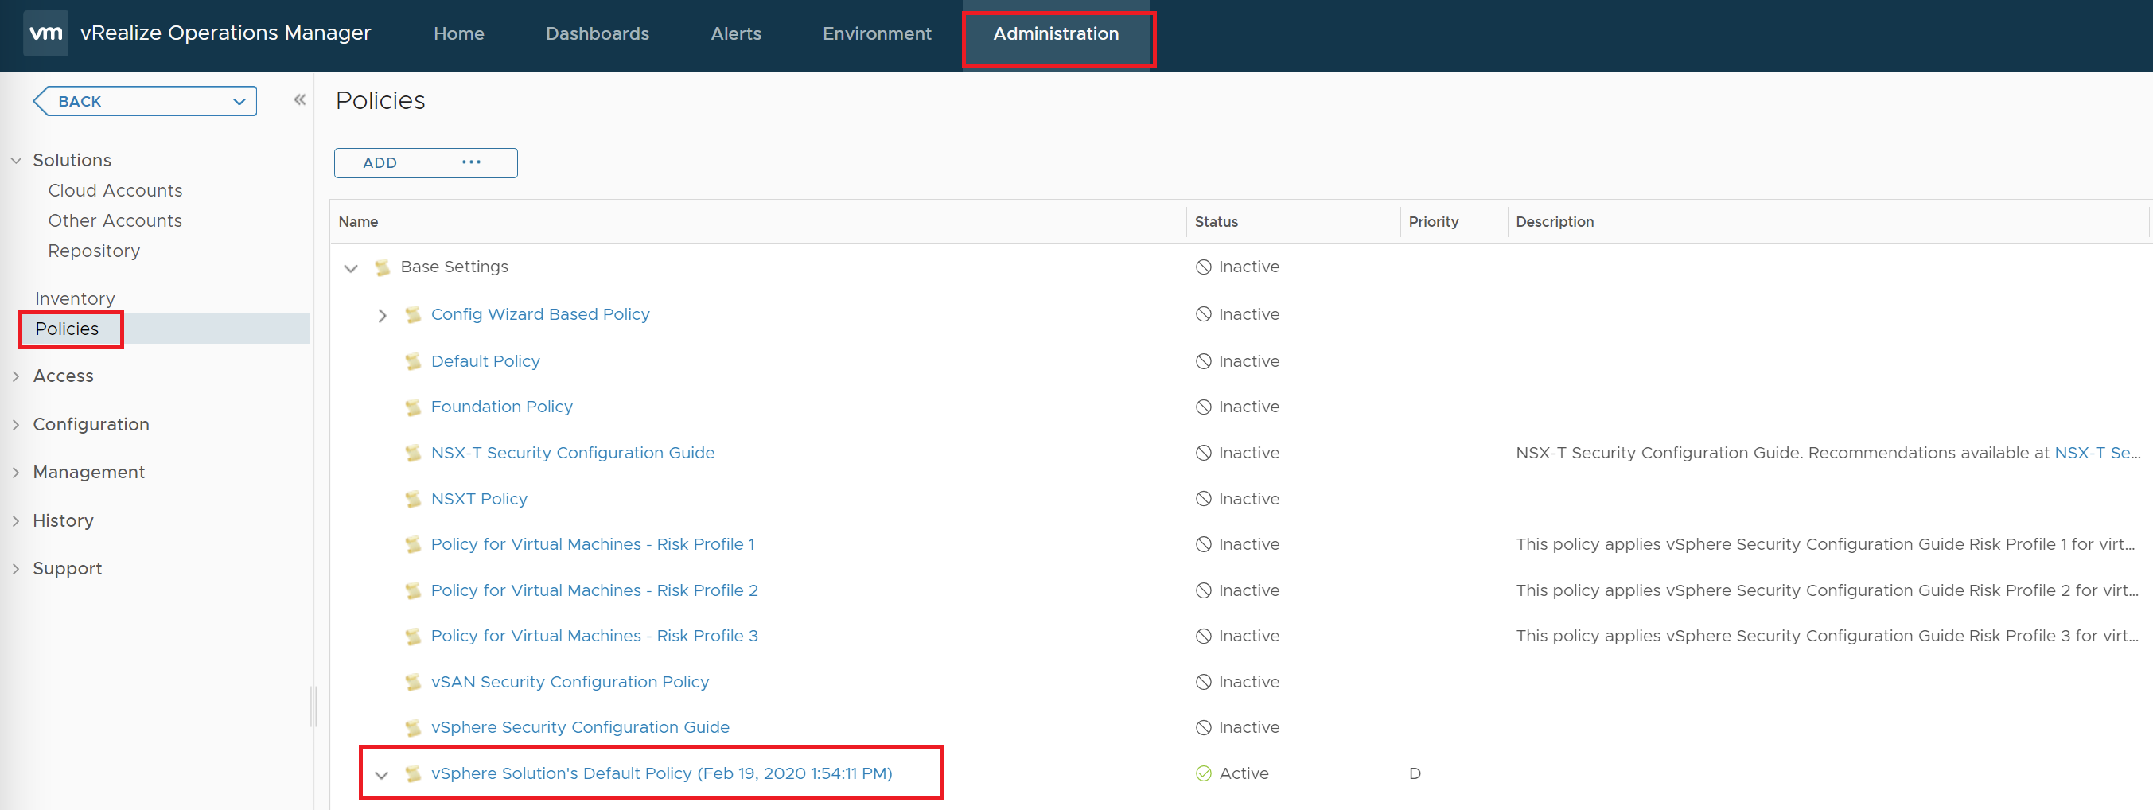This screenshot has width=2153, height=810.
Task: Click Risk Profile 1 policy icon
Action: coord(413,545)
